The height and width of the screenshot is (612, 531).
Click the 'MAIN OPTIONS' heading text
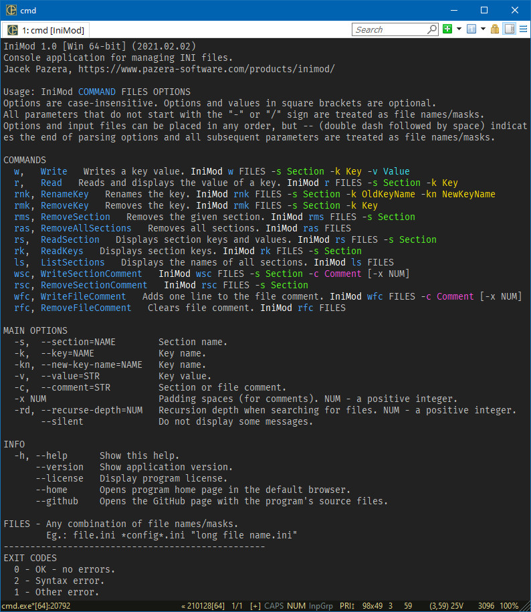pyautogui.click(x=35, y=330)
